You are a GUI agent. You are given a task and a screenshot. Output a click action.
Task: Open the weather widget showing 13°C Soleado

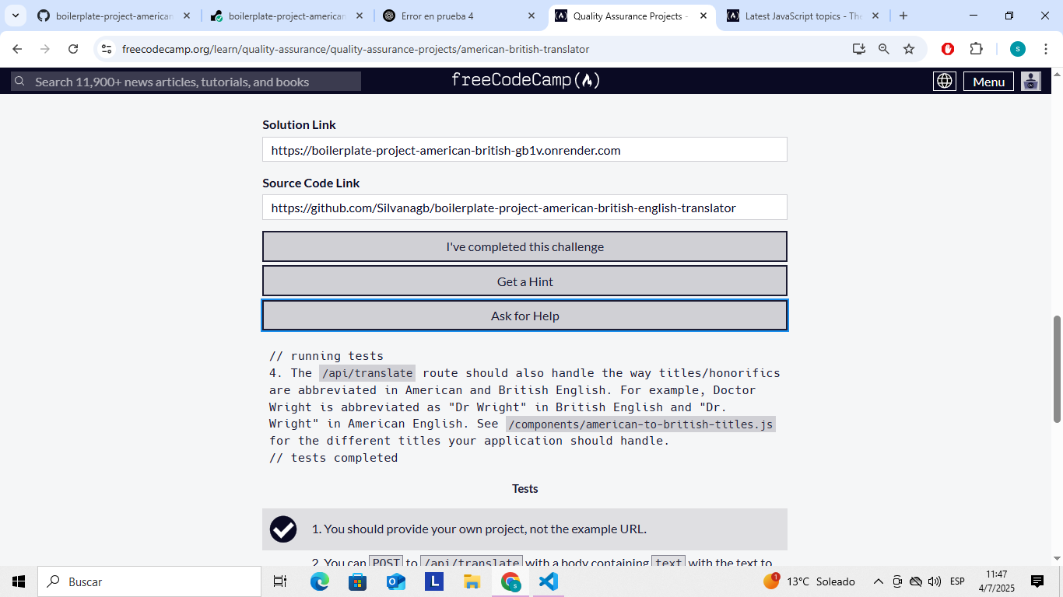pyautogui.click(x=809, y=581)
